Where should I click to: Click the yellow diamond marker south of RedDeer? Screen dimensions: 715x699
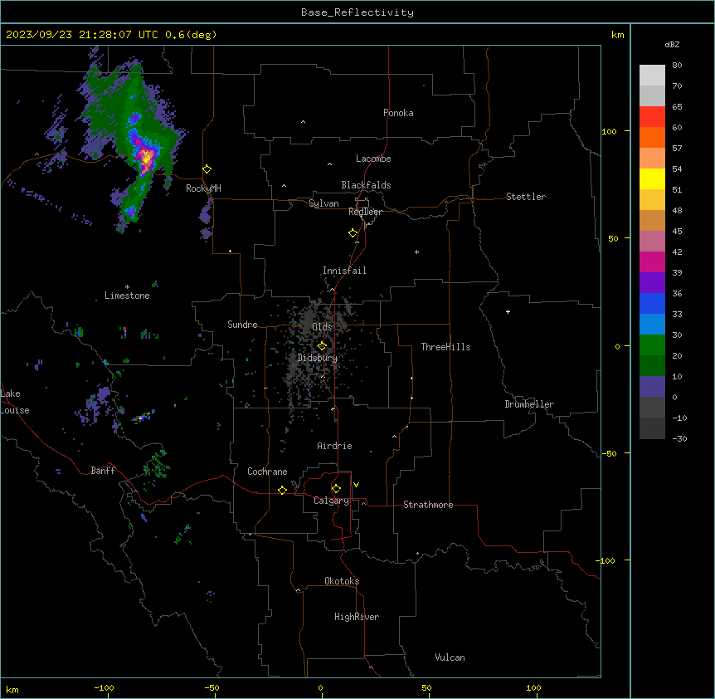point(353,233)
